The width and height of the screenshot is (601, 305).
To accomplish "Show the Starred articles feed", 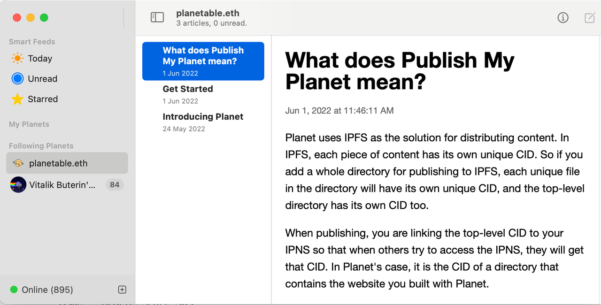I will 43,99.
